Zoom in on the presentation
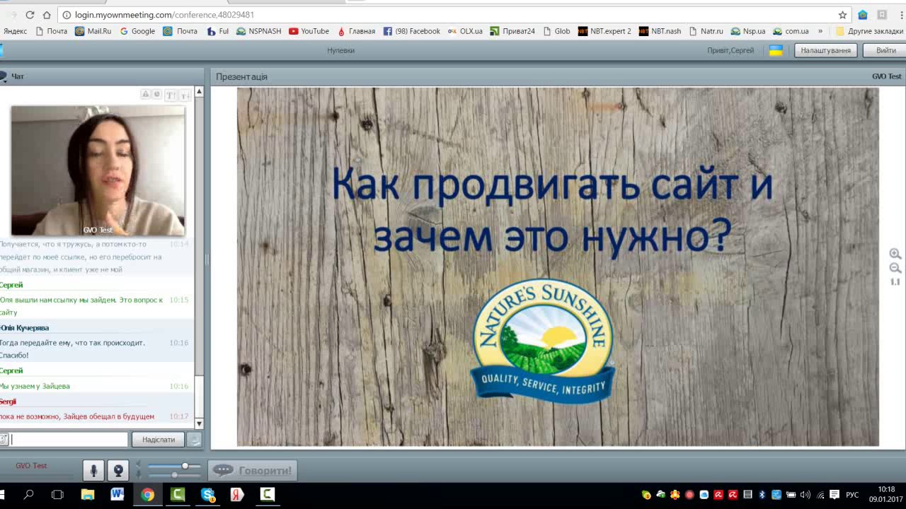The height and width of the screenshot is (509, 906). point(895,254)
